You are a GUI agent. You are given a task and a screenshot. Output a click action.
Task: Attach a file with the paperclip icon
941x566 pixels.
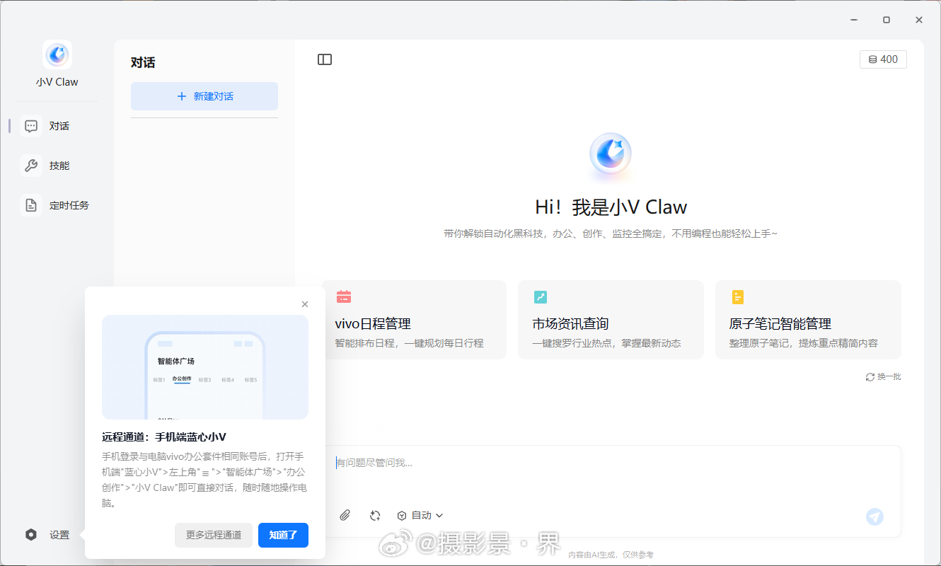[x=345, y=516]
